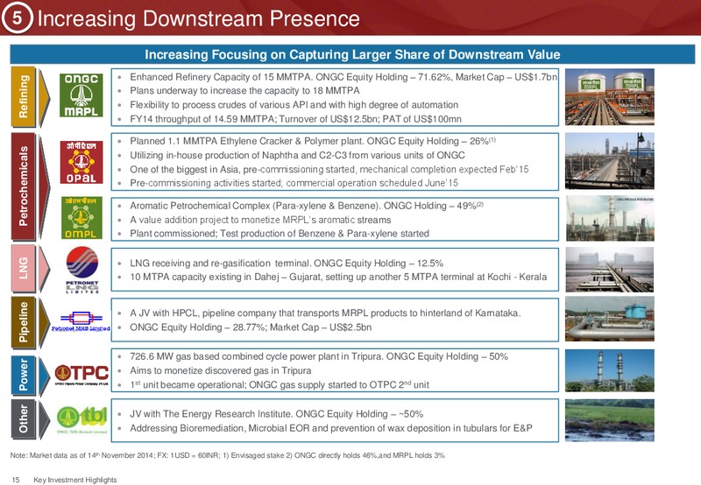Screen dimensions: 701x485
Task: Select the Pipeline category label
Action: coord(24,322)
